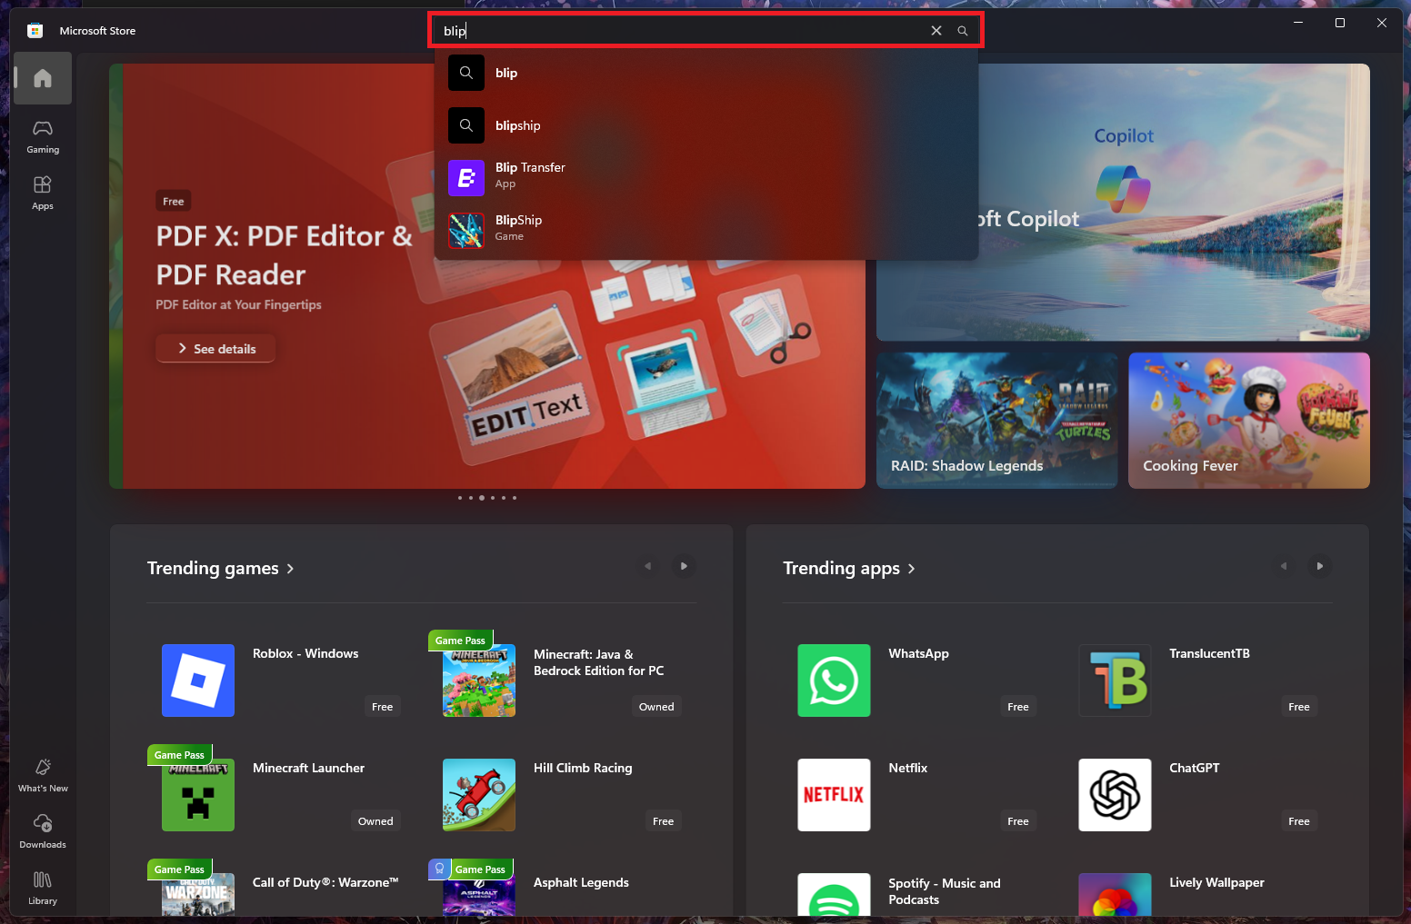This screenshot has height=924, width=1411.
Task: Click the search text field
Action: tap(682, 31)
